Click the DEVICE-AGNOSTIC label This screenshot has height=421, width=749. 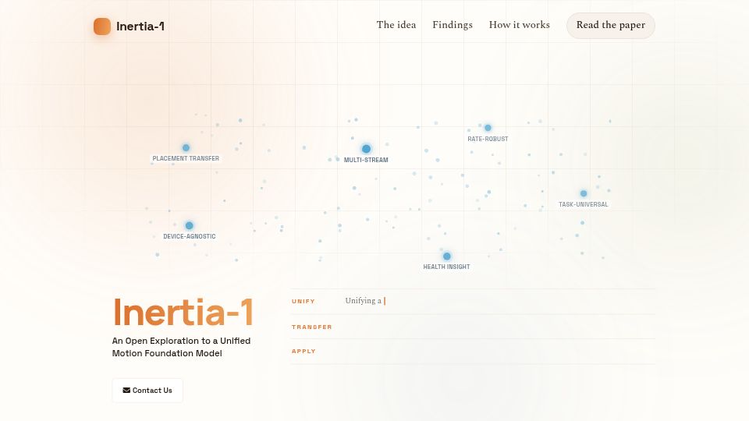[x=189, y=236]
